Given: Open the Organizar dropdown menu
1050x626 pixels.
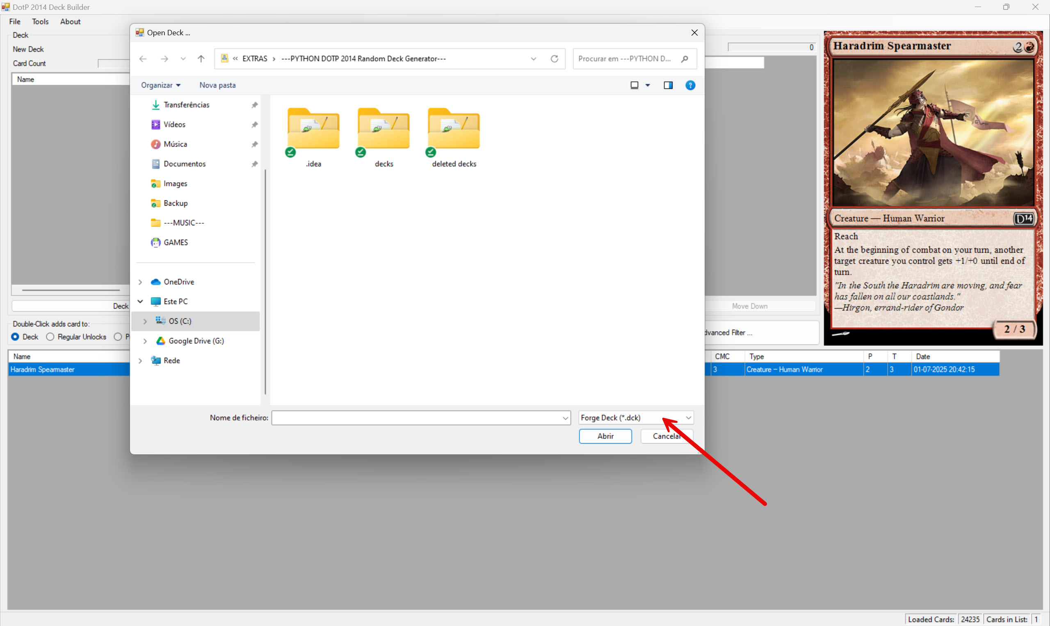Looking at the screenshot, I should tap(160, 85).
